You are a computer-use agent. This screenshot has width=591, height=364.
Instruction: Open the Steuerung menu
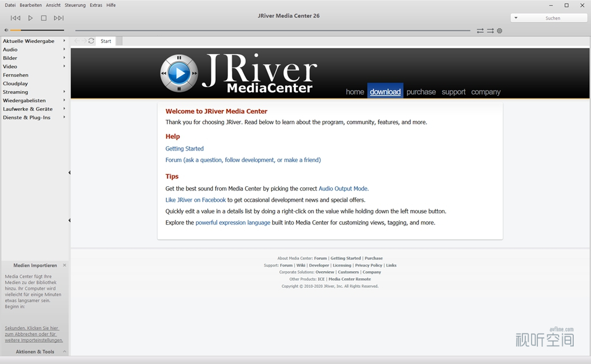[75, 5]
